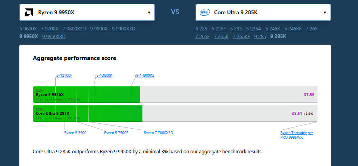Screen dimensions: 358x166
Task: Choose the 5 235 Intel link
Action: 236,29
